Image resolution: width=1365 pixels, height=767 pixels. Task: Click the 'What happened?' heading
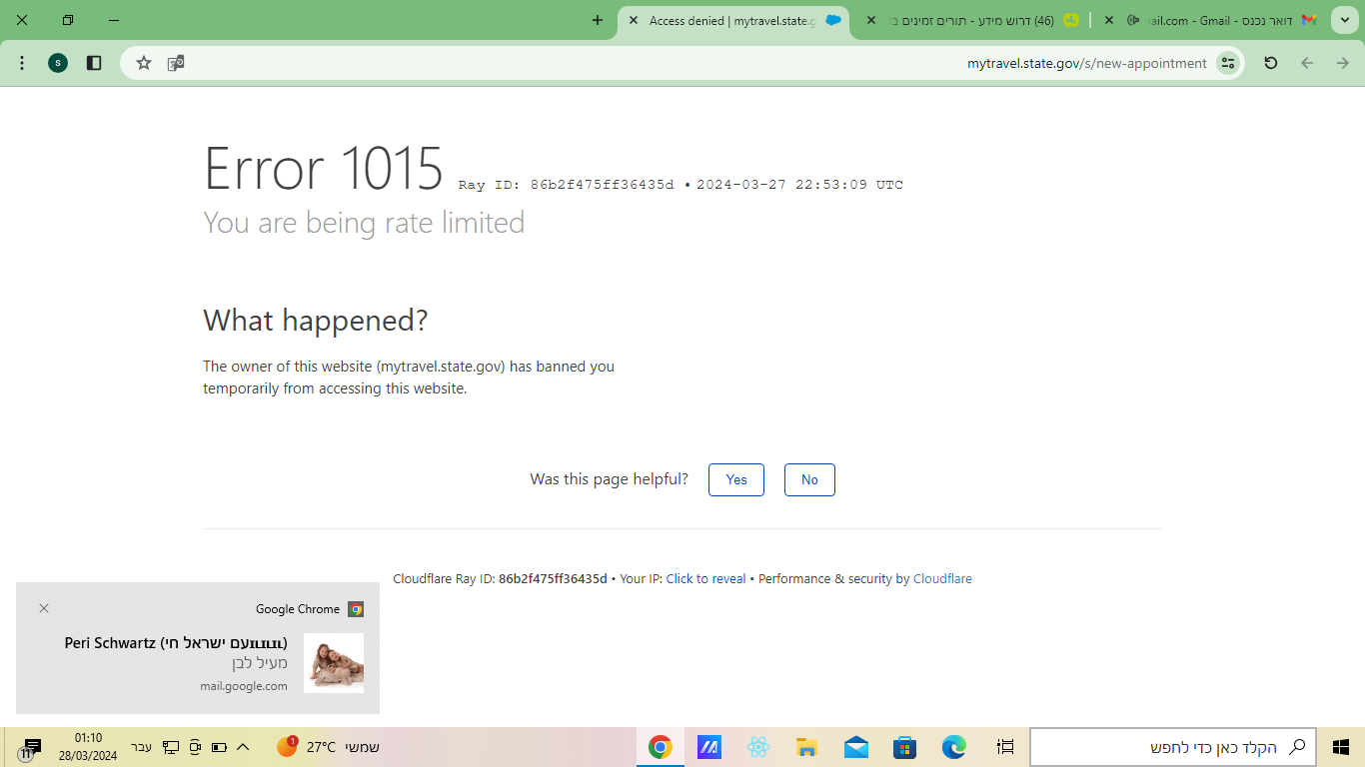point(316,321)
